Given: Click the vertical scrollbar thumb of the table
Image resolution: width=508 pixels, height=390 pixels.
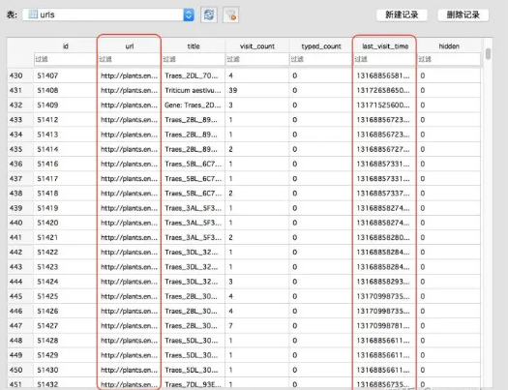Looking at the screenshot, I should coord(488,54).
